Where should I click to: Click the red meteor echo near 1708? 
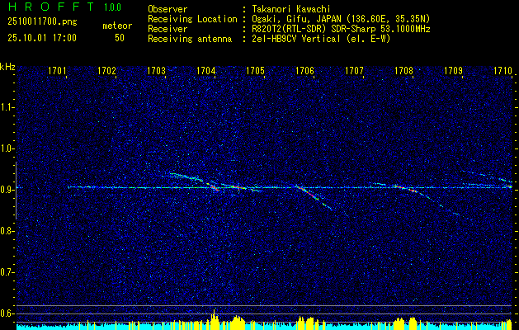point(407,189)
